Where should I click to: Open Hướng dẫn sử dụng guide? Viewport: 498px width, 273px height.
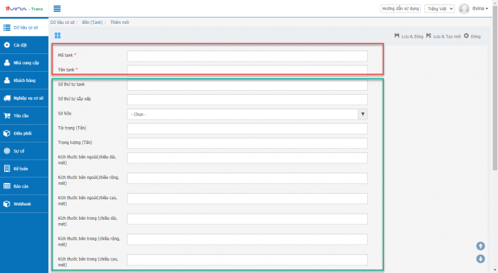point(400,9)
